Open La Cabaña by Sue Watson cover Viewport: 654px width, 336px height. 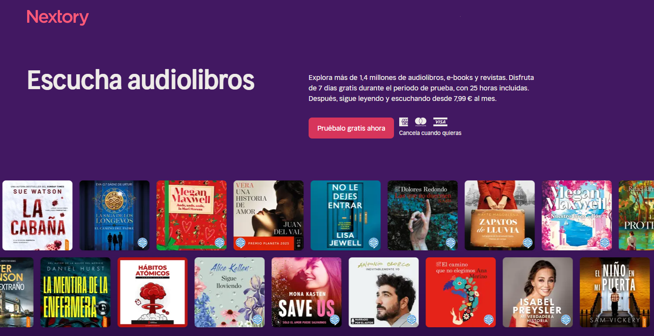pyautogui.click(x=38, y=215)
